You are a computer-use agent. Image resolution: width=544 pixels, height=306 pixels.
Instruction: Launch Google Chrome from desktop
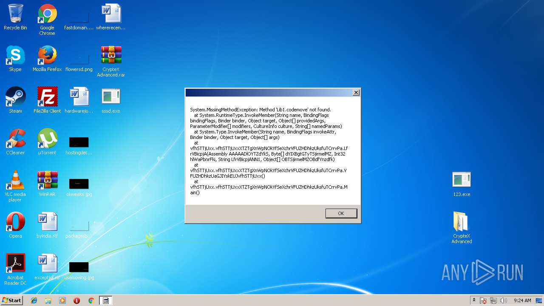[47, 19]
